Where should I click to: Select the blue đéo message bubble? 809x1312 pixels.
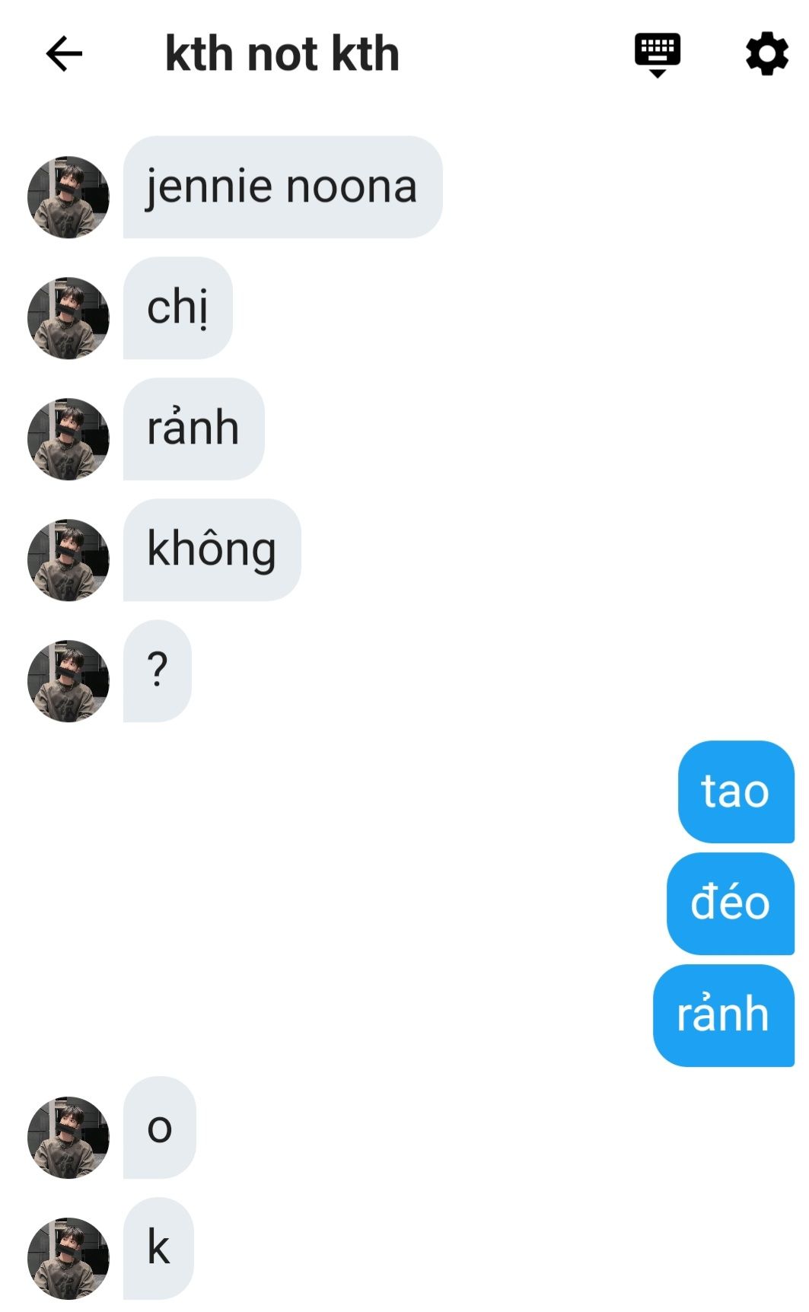731,904
